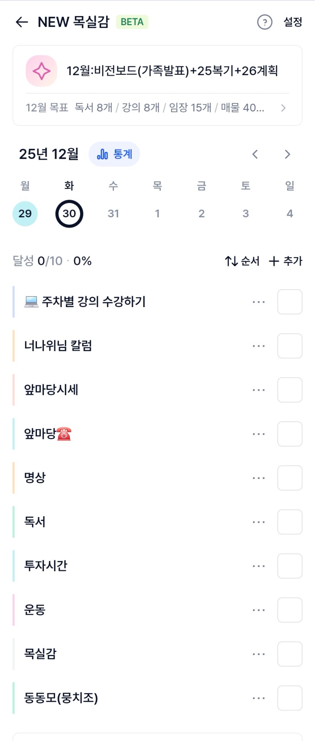
Task: Select Wednesday 31 in the week row
Action: click(113, 214)
